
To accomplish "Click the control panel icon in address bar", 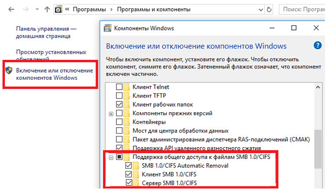I will coord(58,9).
